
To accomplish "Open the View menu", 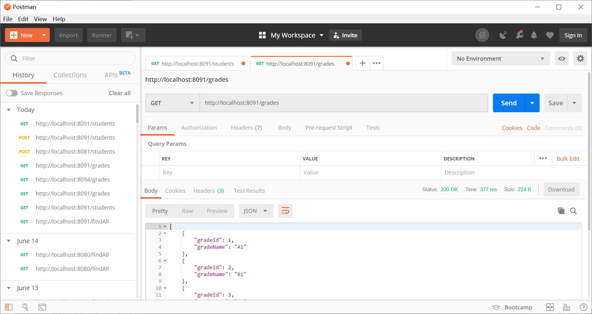I will click(40, 19).
